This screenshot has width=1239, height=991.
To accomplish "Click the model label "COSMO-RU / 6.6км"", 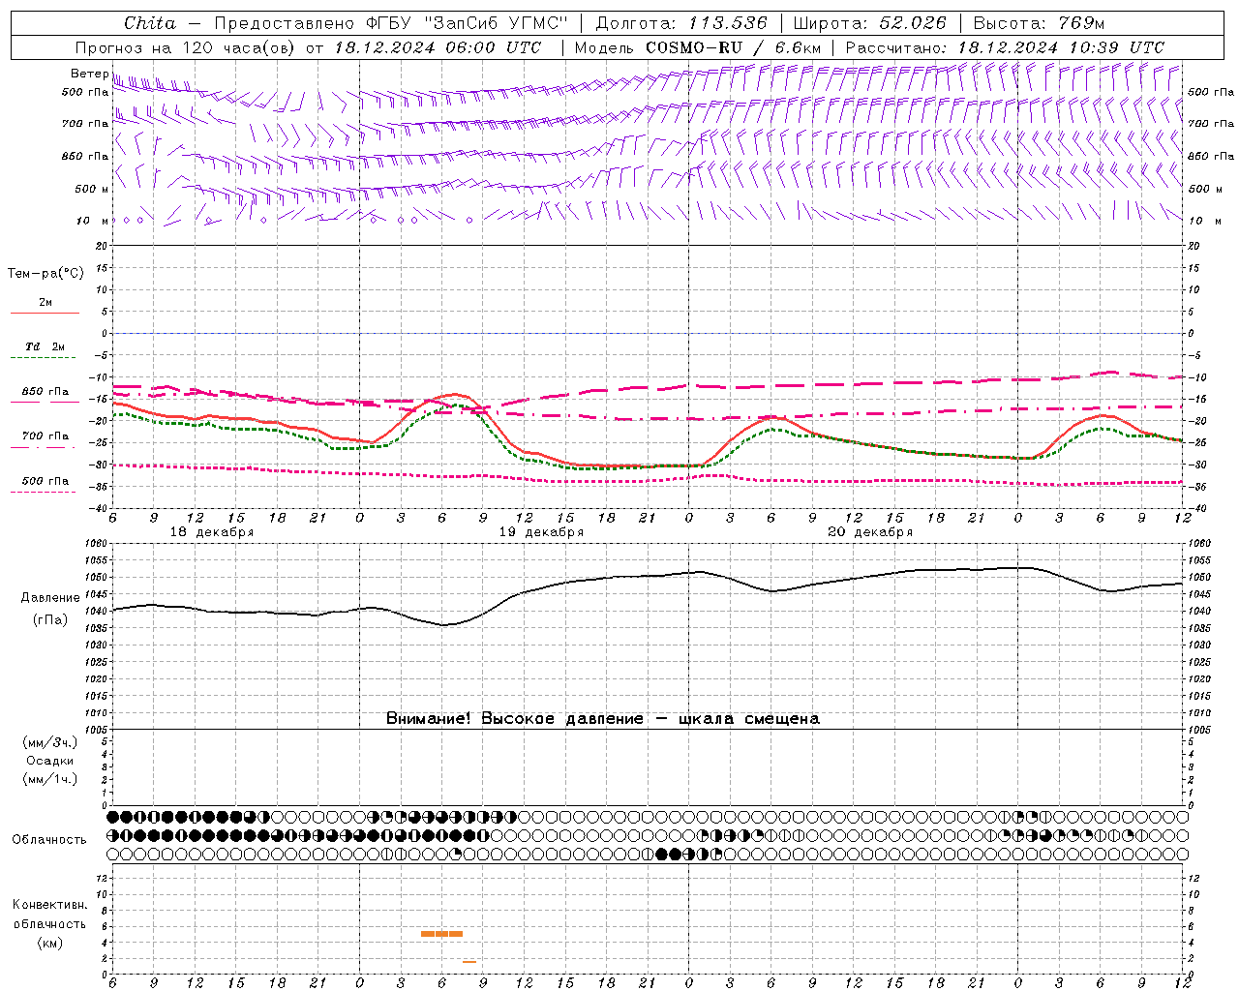I will (x=734, y=47).
